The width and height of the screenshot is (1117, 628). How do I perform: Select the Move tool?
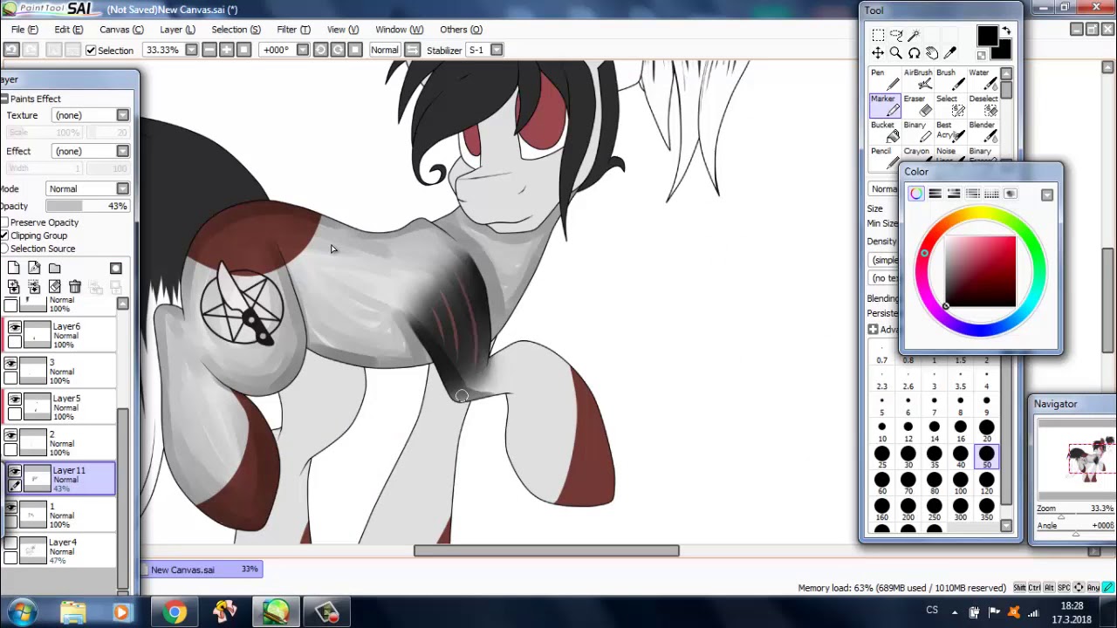tap(878, 53)
